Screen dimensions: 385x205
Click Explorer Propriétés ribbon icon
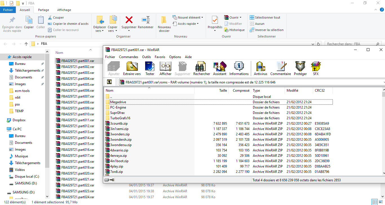[x=215, y=20]
